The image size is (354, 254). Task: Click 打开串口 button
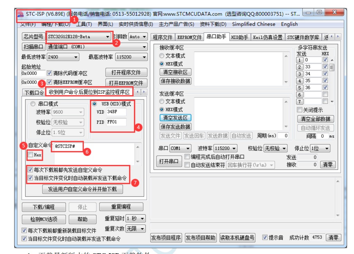click(x=169, y=161)
